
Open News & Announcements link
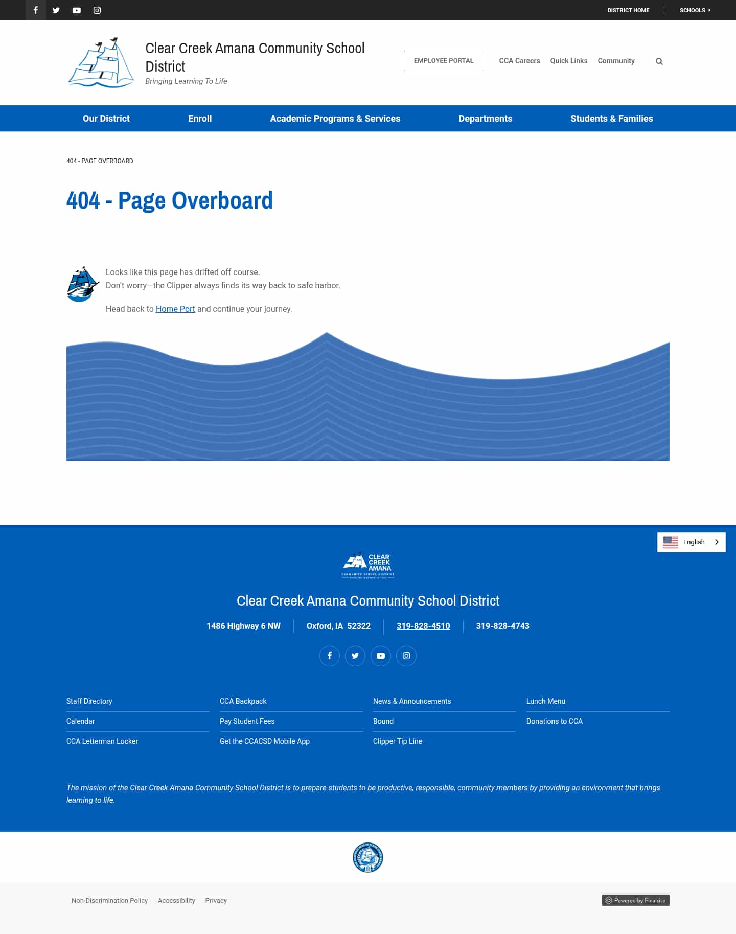click(412, 701)
